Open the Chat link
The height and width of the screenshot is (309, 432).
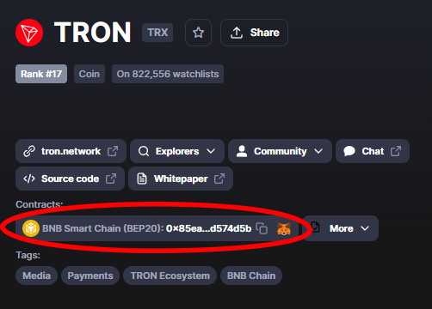(x=373, y=151)
